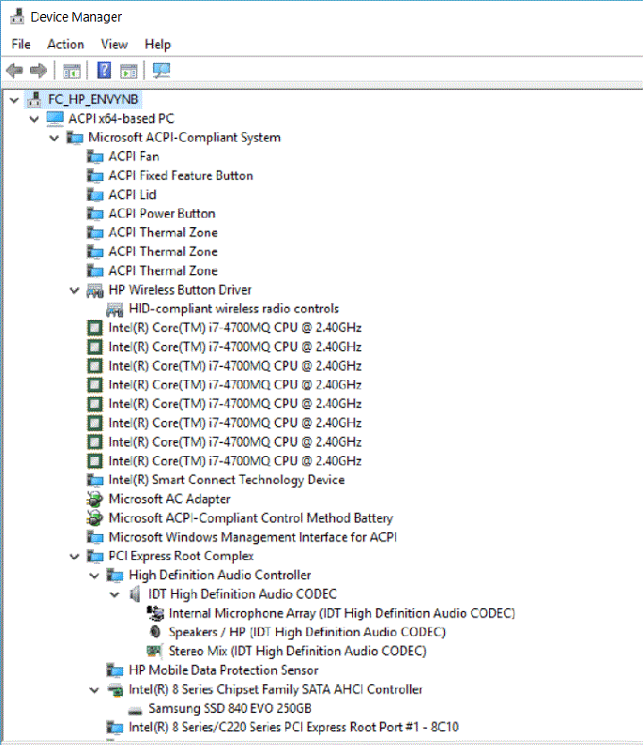The width and height of the screenshot is (643, 745).
Task: Click the Microsoft AC Adapter battery icon
Action: (95, 499)
